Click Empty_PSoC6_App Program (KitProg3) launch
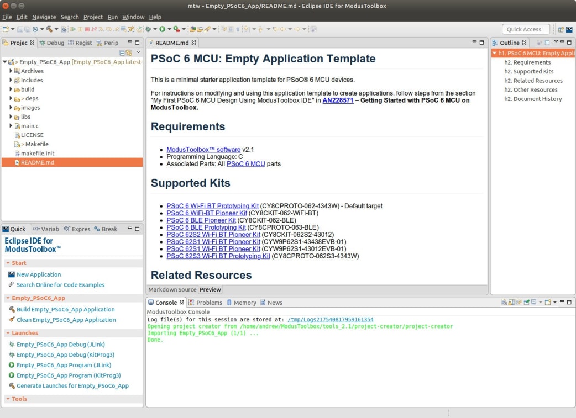 pos(69,375)
